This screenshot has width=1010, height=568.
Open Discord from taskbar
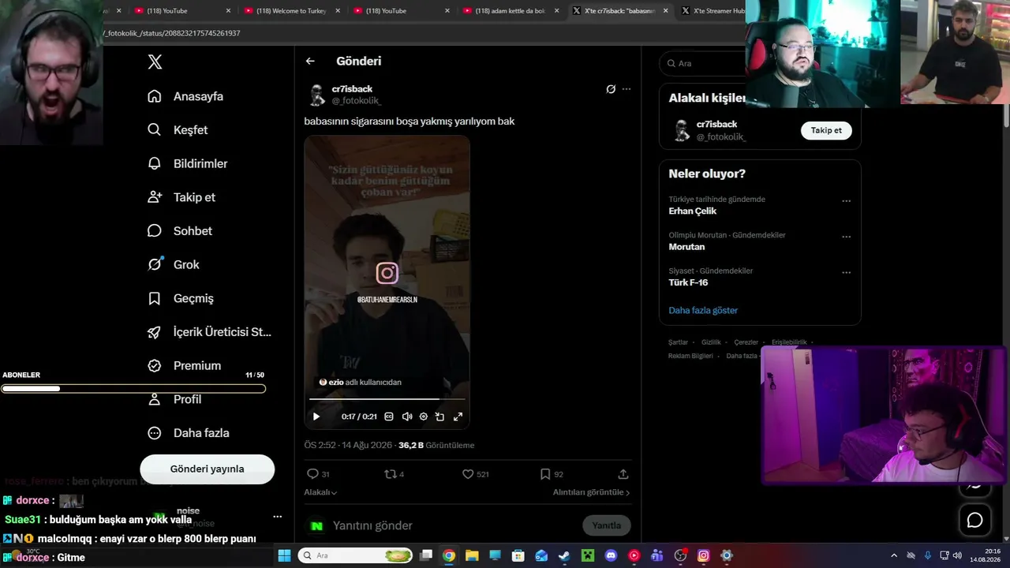[x=611, y=555]
